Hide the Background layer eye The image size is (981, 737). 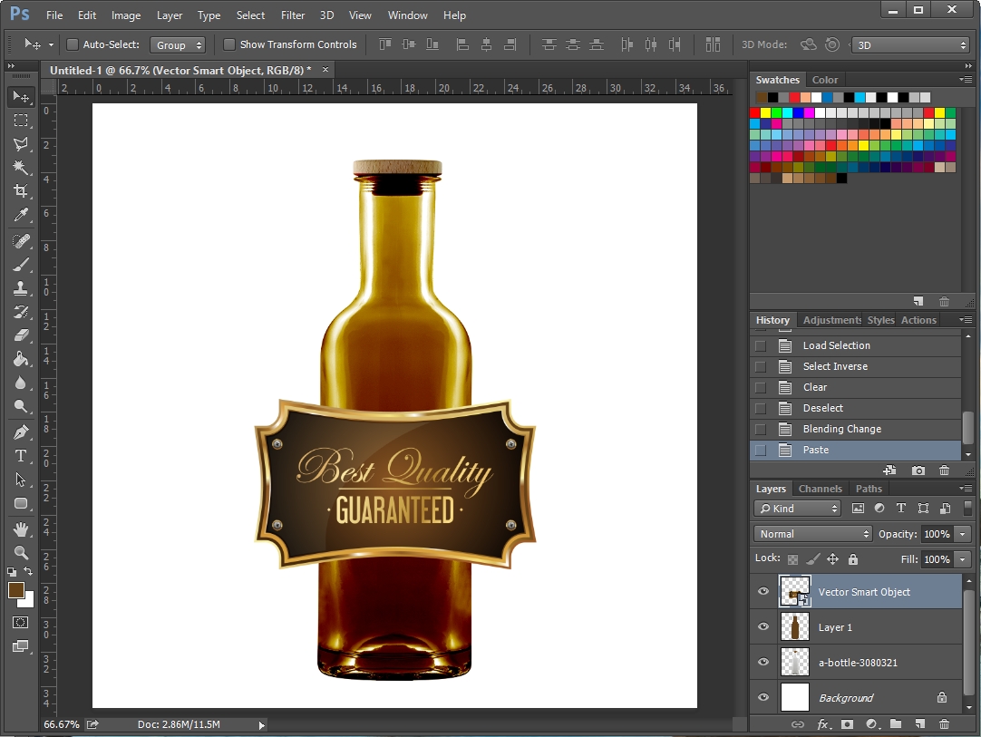pyautogui.click(x=763, y=697)
